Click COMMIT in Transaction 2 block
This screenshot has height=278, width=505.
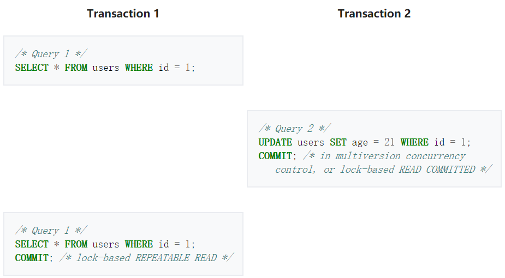click(275, 156)
